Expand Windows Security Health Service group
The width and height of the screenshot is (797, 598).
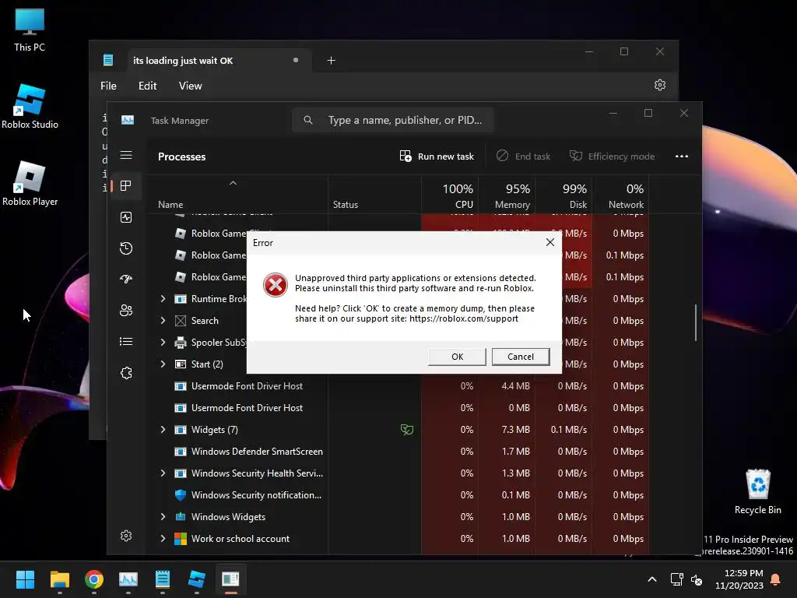coord(163,473)
